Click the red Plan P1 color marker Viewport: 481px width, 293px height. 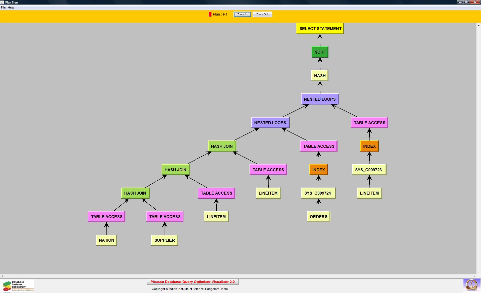(x=210, y=14)
